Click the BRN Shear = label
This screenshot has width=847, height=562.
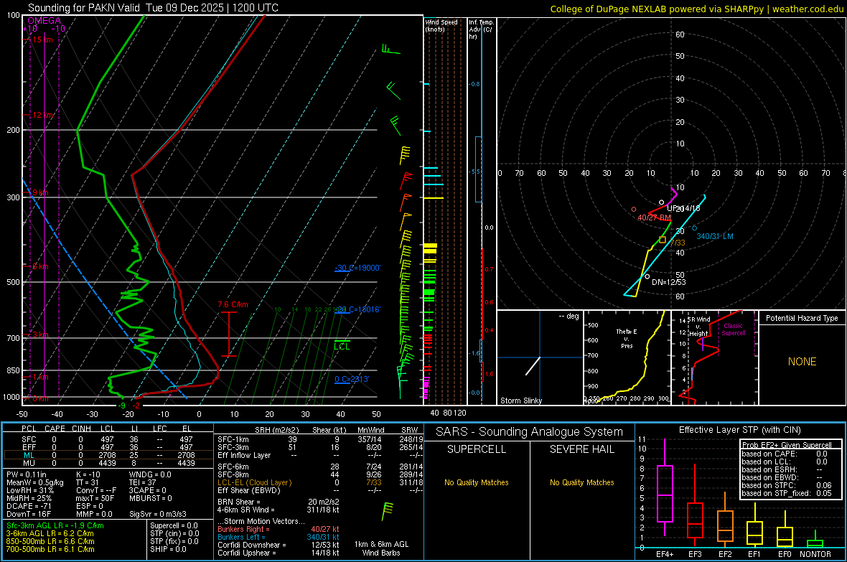click(239, 502)
